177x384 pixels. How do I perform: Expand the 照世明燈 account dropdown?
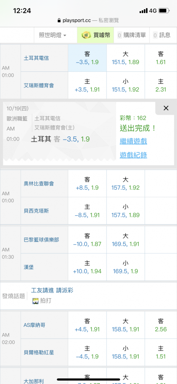coord(52,35)
